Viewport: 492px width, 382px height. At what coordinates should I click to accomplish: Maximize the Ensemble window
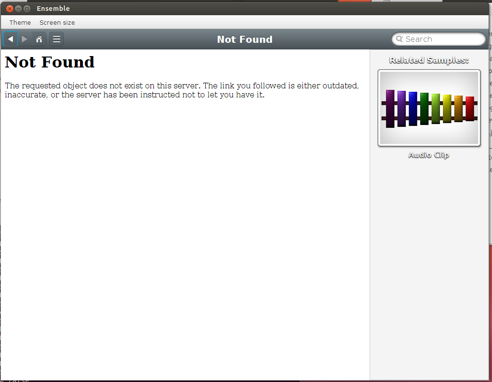pyautogui.click(x=27, y=9)
